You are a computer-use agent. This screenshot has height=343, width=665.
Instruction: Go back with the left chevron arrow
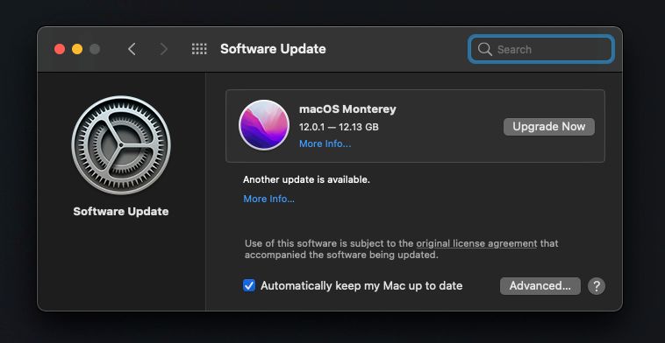132,49
